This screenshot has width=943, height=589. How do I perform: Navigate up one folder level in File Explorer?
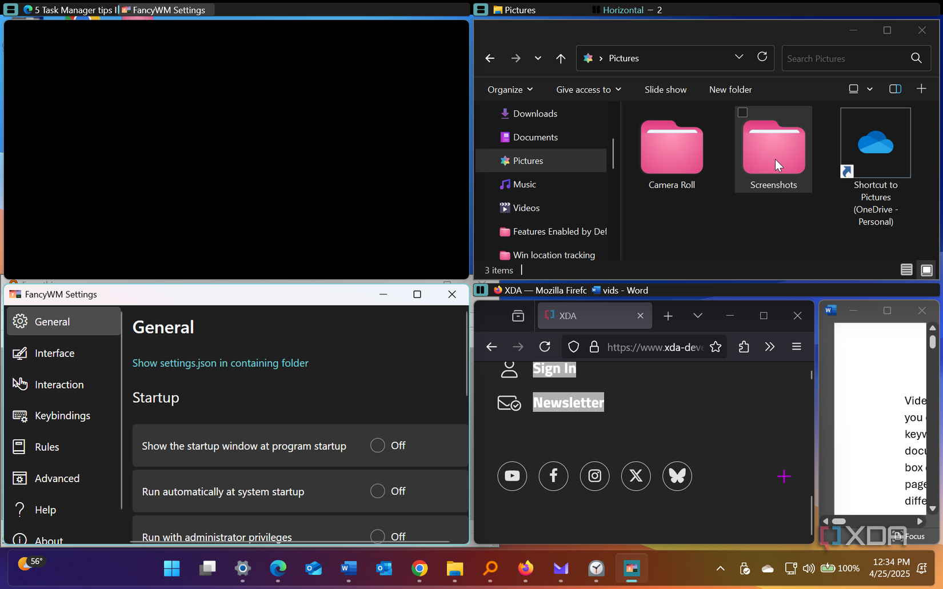561,58
